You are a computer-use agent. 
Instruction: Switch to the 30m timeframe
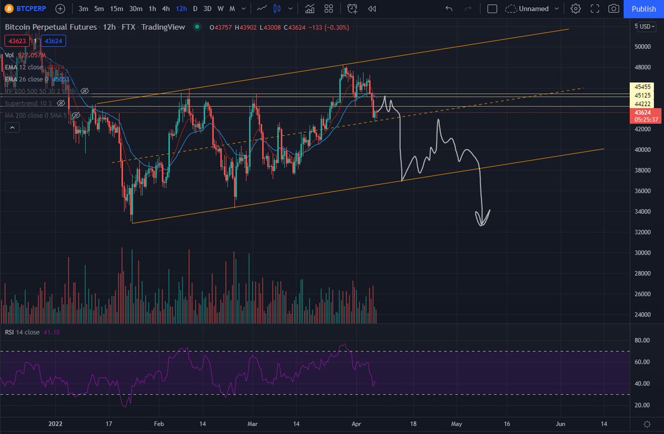pyautogui.click(x=135, y=9)
